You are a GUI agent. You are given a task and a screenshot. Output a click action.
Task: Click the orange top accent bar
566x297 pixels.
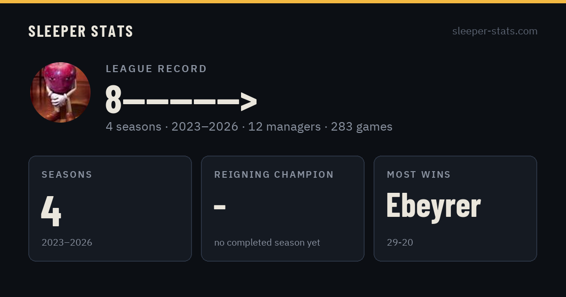coord(283,1)
